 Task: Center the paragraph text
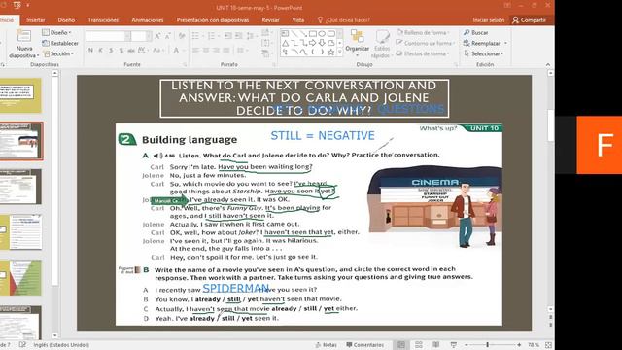point(206,51)
